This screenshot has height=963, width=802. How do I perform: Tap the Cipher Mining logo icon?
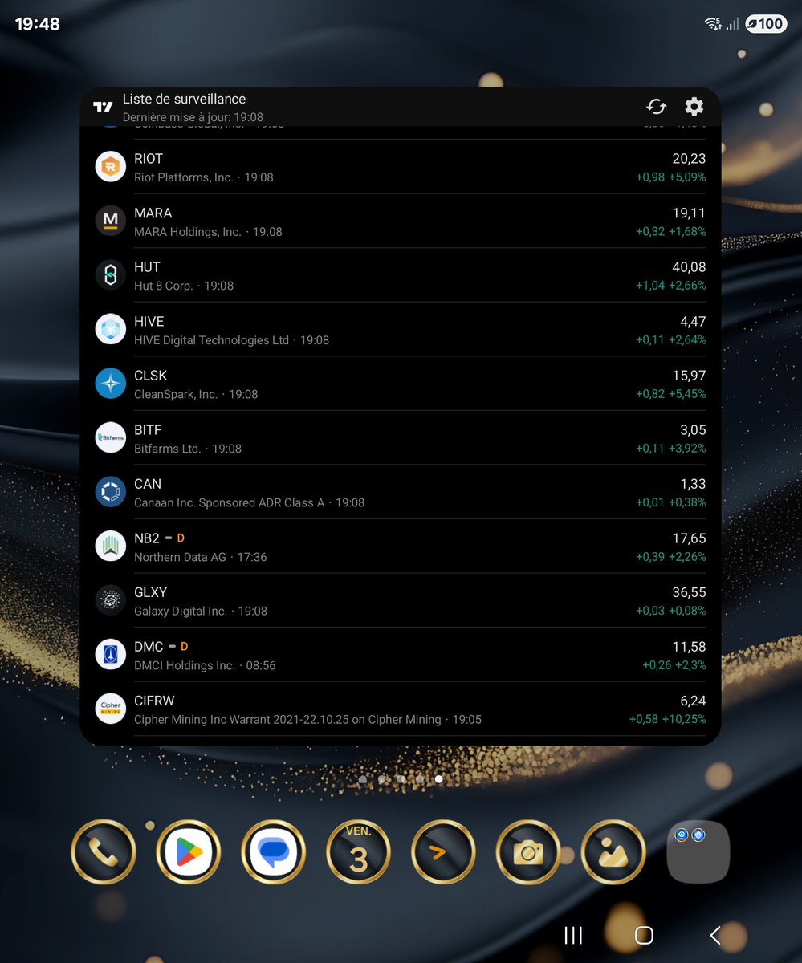tap(111, 709)
